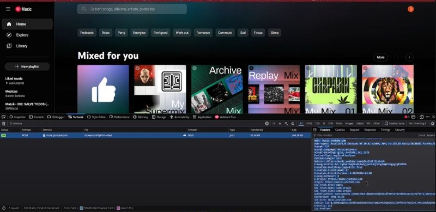Click the YouTube Music logo

click(23, 9)
